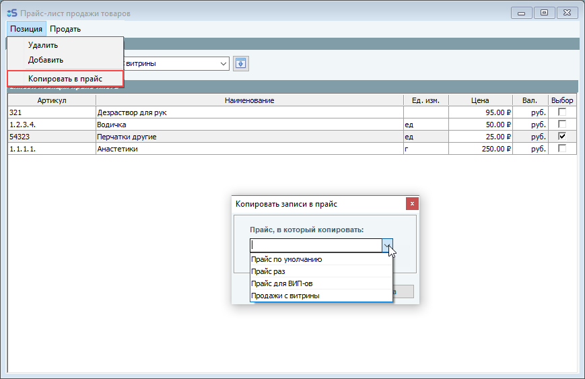Click Удалить in the Позиция menu
The height and width of the screenshot is (379, 585).
[43, 45]
